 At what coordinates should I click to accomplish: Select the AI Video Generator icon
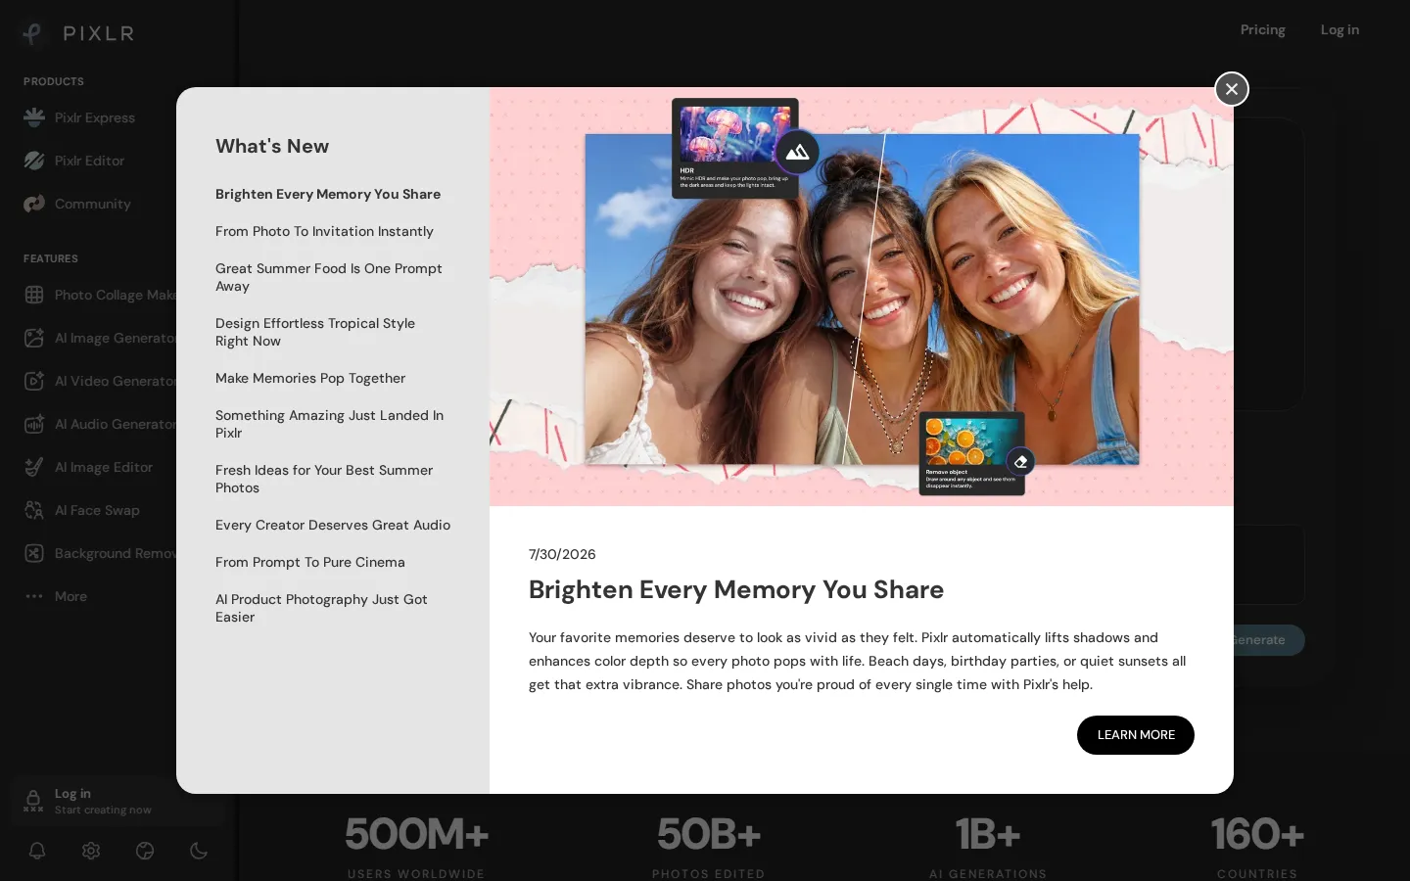pos(34,381)
